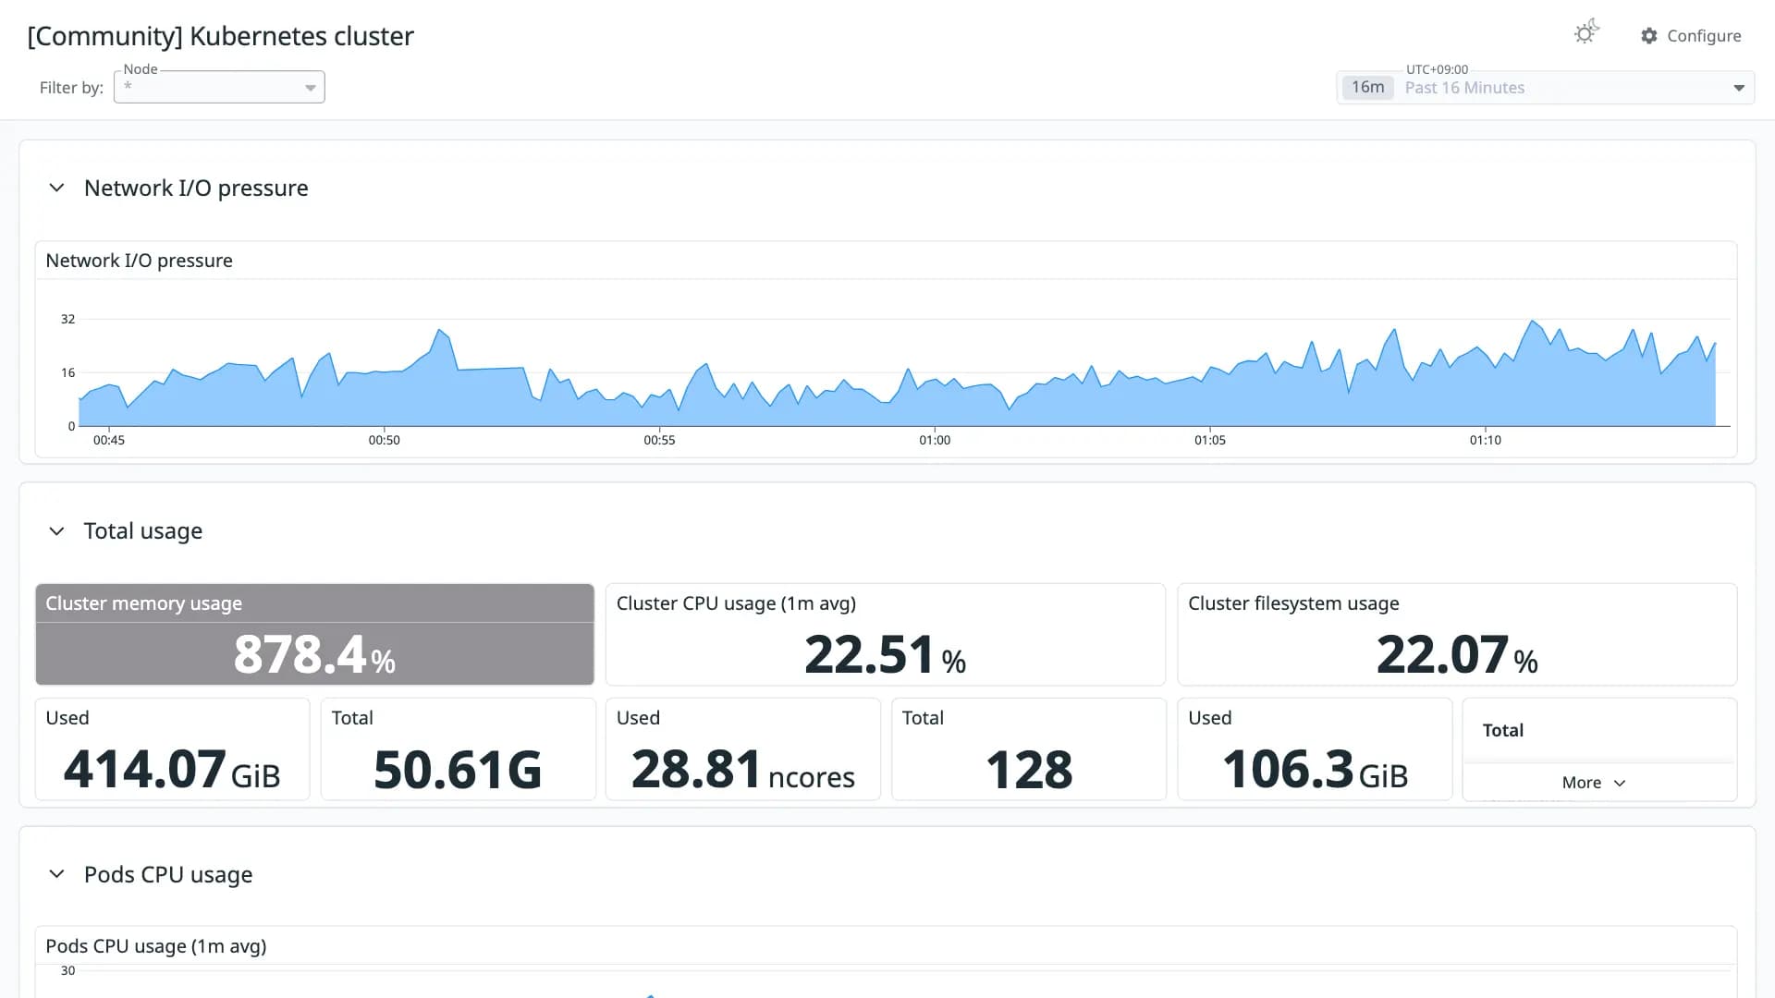Screen dimensions: 1775x998
Task: Open the Node filter dropdown
Action: click(x=219, y=87)
